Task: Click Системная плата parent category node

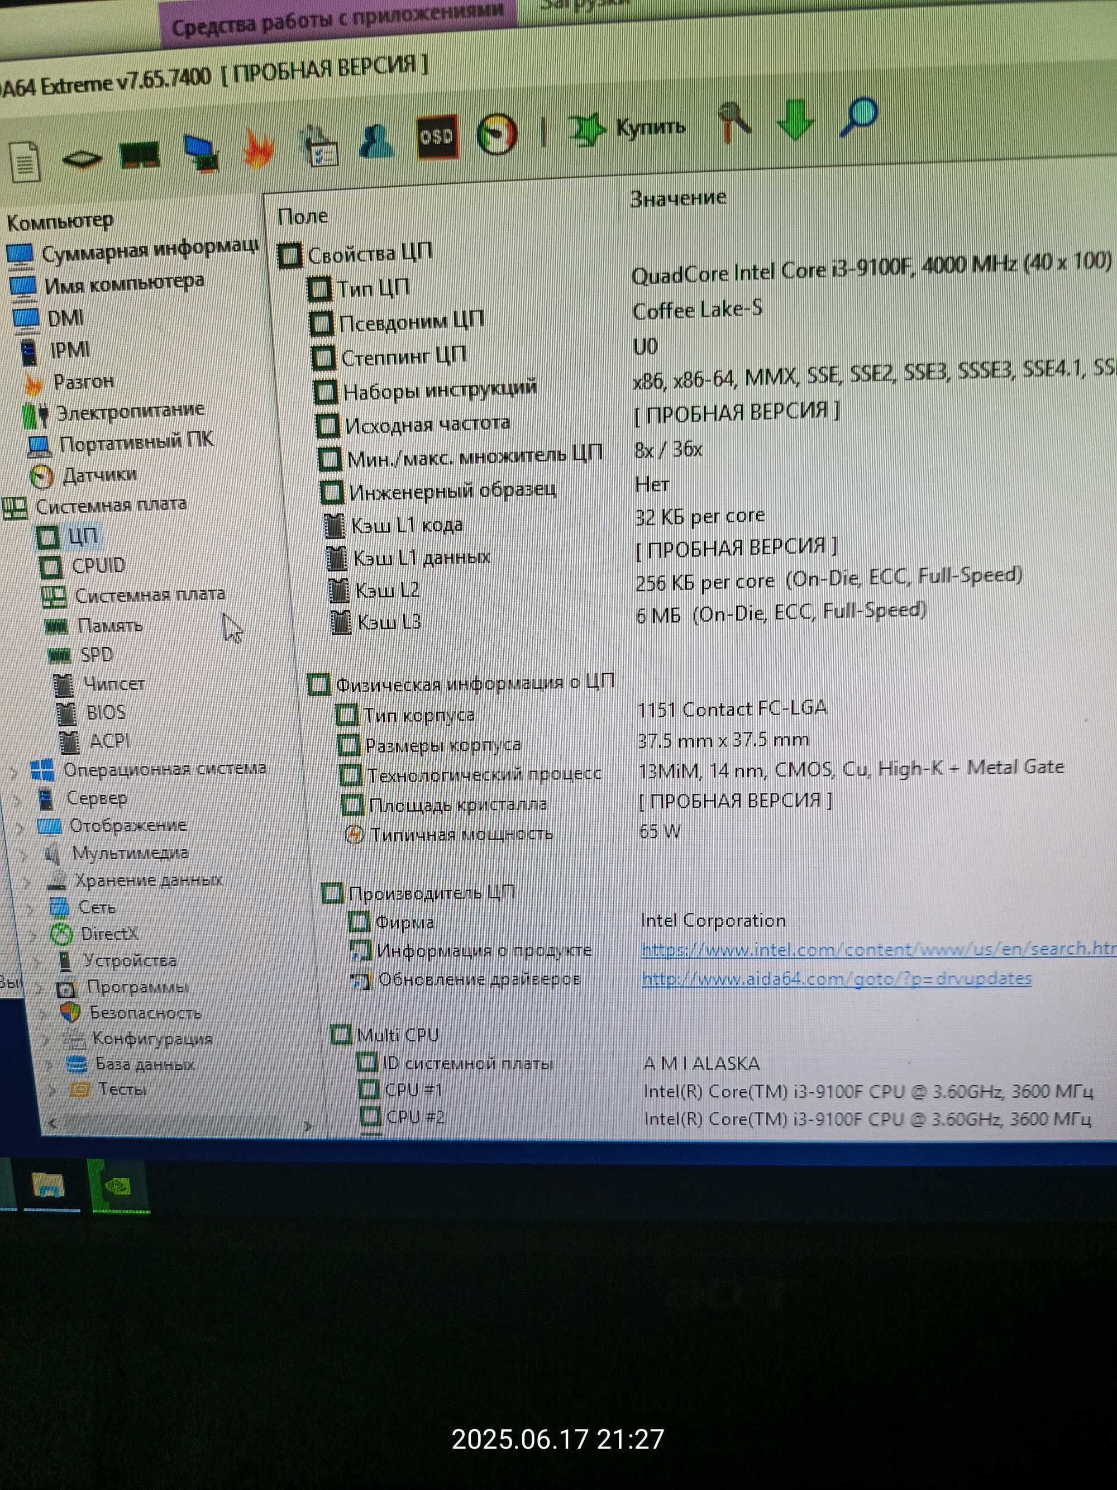Action: [x=94, y=506]
